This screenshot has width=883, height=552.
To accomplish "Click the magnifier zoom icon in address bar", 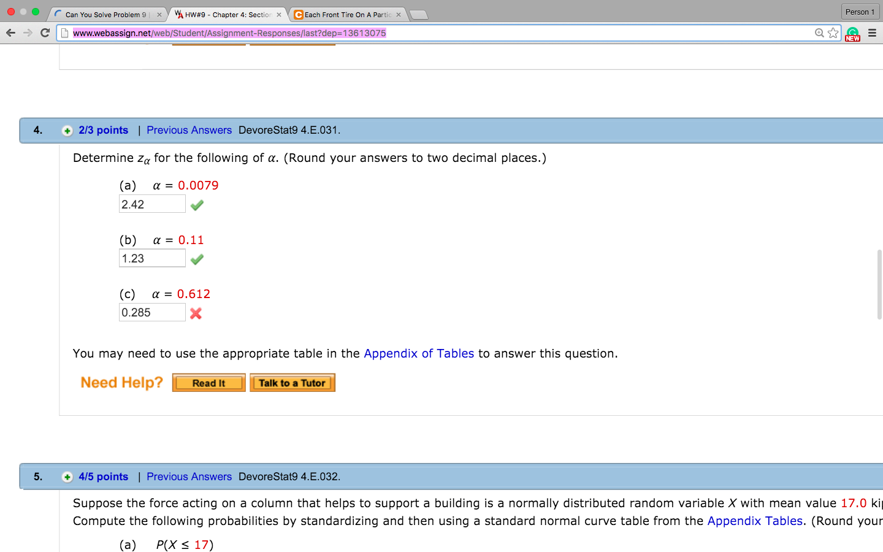I will coord(820,33).
